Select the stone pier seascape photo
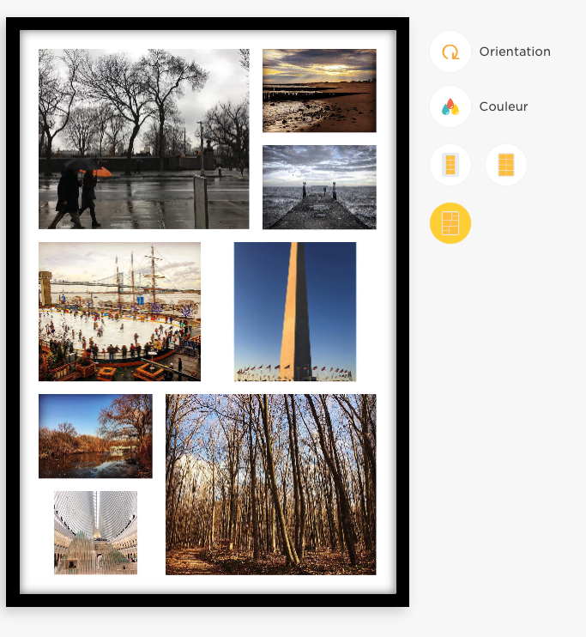 point(319,187)
